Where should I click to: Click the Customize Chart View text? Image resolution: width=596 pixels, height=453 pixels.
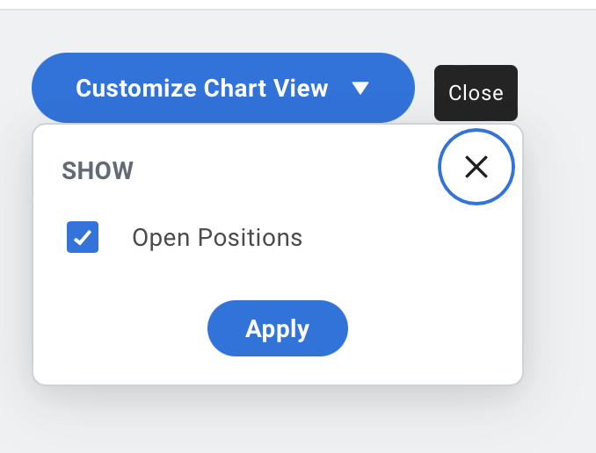[202, 88]
